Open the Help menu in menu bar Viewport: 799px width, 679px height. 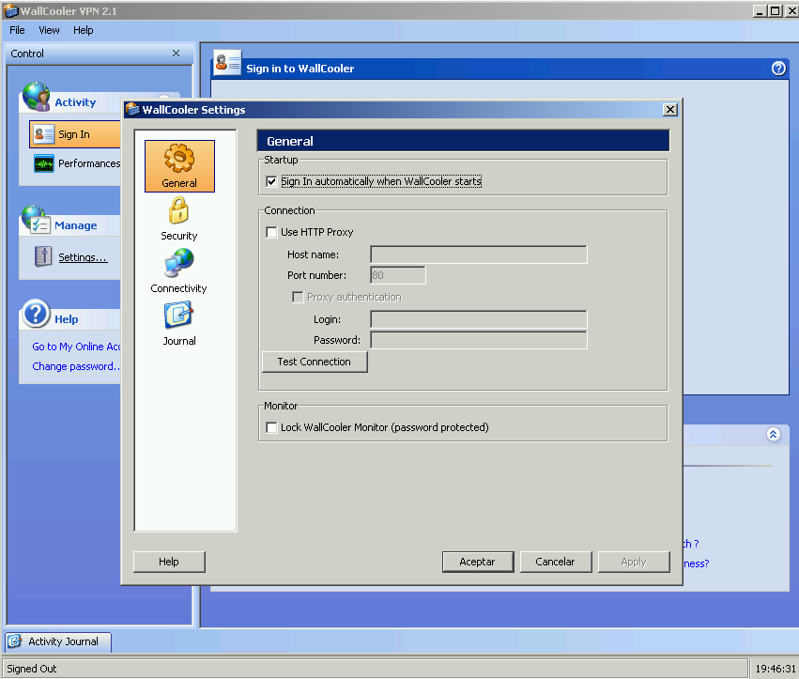(83, 30)
